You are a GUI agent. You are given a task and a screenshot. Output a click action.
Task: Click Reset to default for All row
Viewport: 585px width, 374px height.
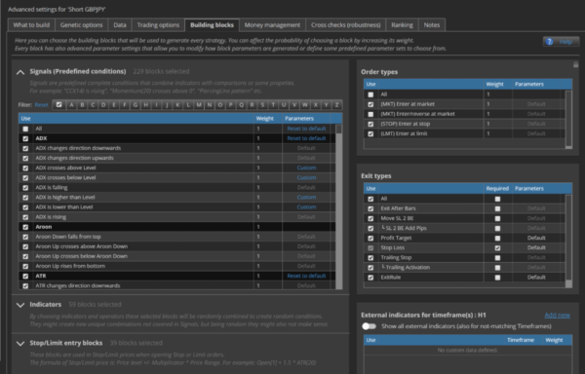pos(306,129)
